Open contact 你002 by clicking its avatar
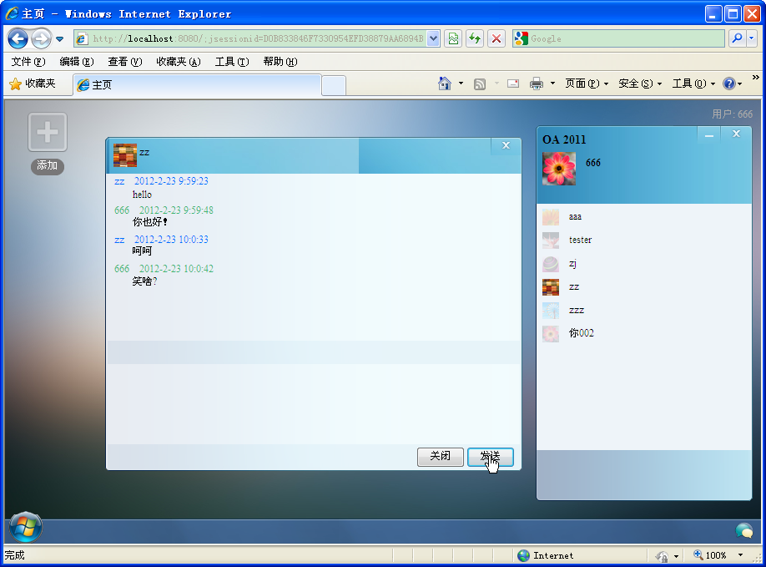Screen dimensions: 766x567 coord(552,333)
